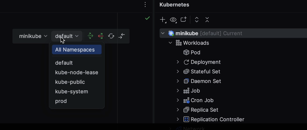This screenshot has width=307, height=130.
Task: Select the Pod item in Workloads
Action: point(195,53)
